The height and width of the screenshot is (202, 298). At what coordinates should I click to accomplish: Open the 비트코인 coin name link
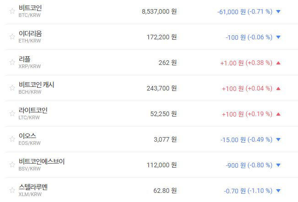pos(30,8)
